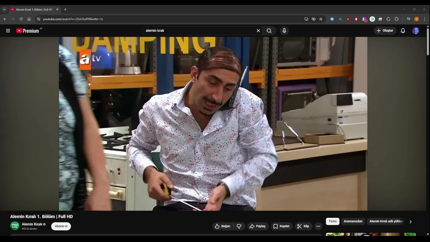Reload the page
Screen dimensions: 430x242
tap(21, 19)
